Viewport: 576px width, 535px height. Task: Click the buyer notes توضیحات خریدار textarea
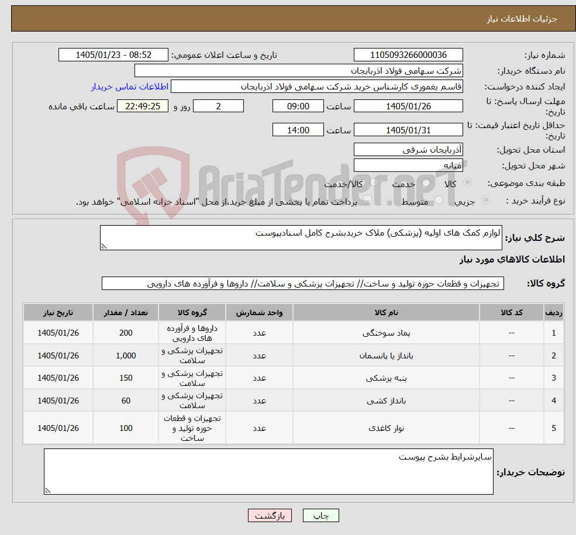(268, 471)
